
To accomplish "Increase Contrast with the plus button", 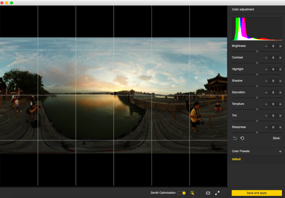I will point(280,58).
